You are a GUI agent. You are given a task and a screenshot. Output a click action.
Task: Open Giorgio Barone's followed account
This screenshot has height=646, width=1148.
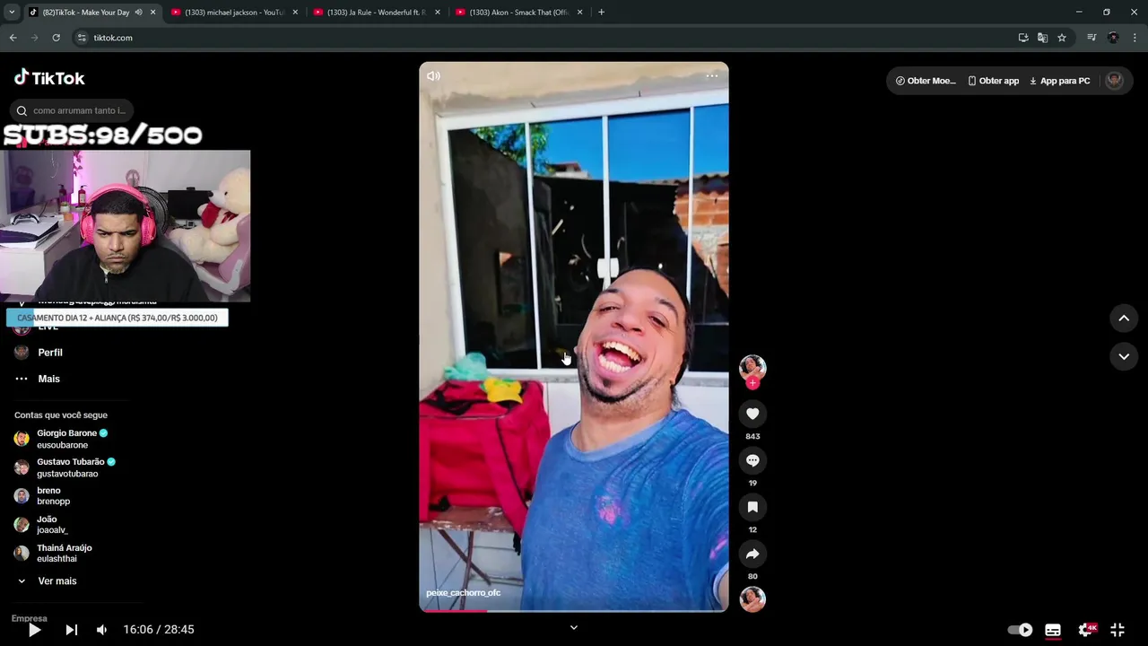(x=61, y=439)
